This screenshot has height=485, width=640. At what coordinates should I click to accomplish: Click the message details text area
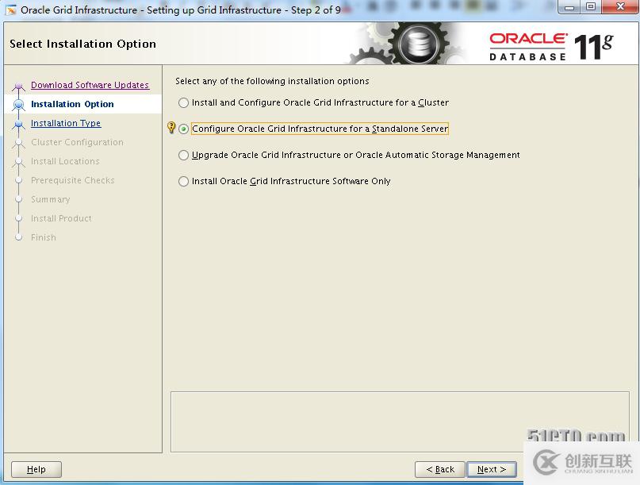click(x=400, y=422)
